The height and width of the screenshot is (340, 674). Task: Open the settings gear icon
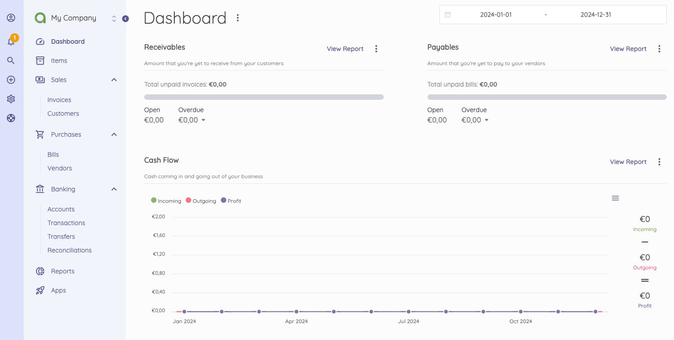point(10,98)
